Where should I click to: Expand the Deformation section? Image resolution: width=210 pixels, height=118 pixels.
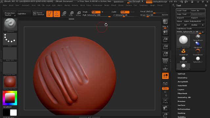pyautogui.click(x=184, y=109)
